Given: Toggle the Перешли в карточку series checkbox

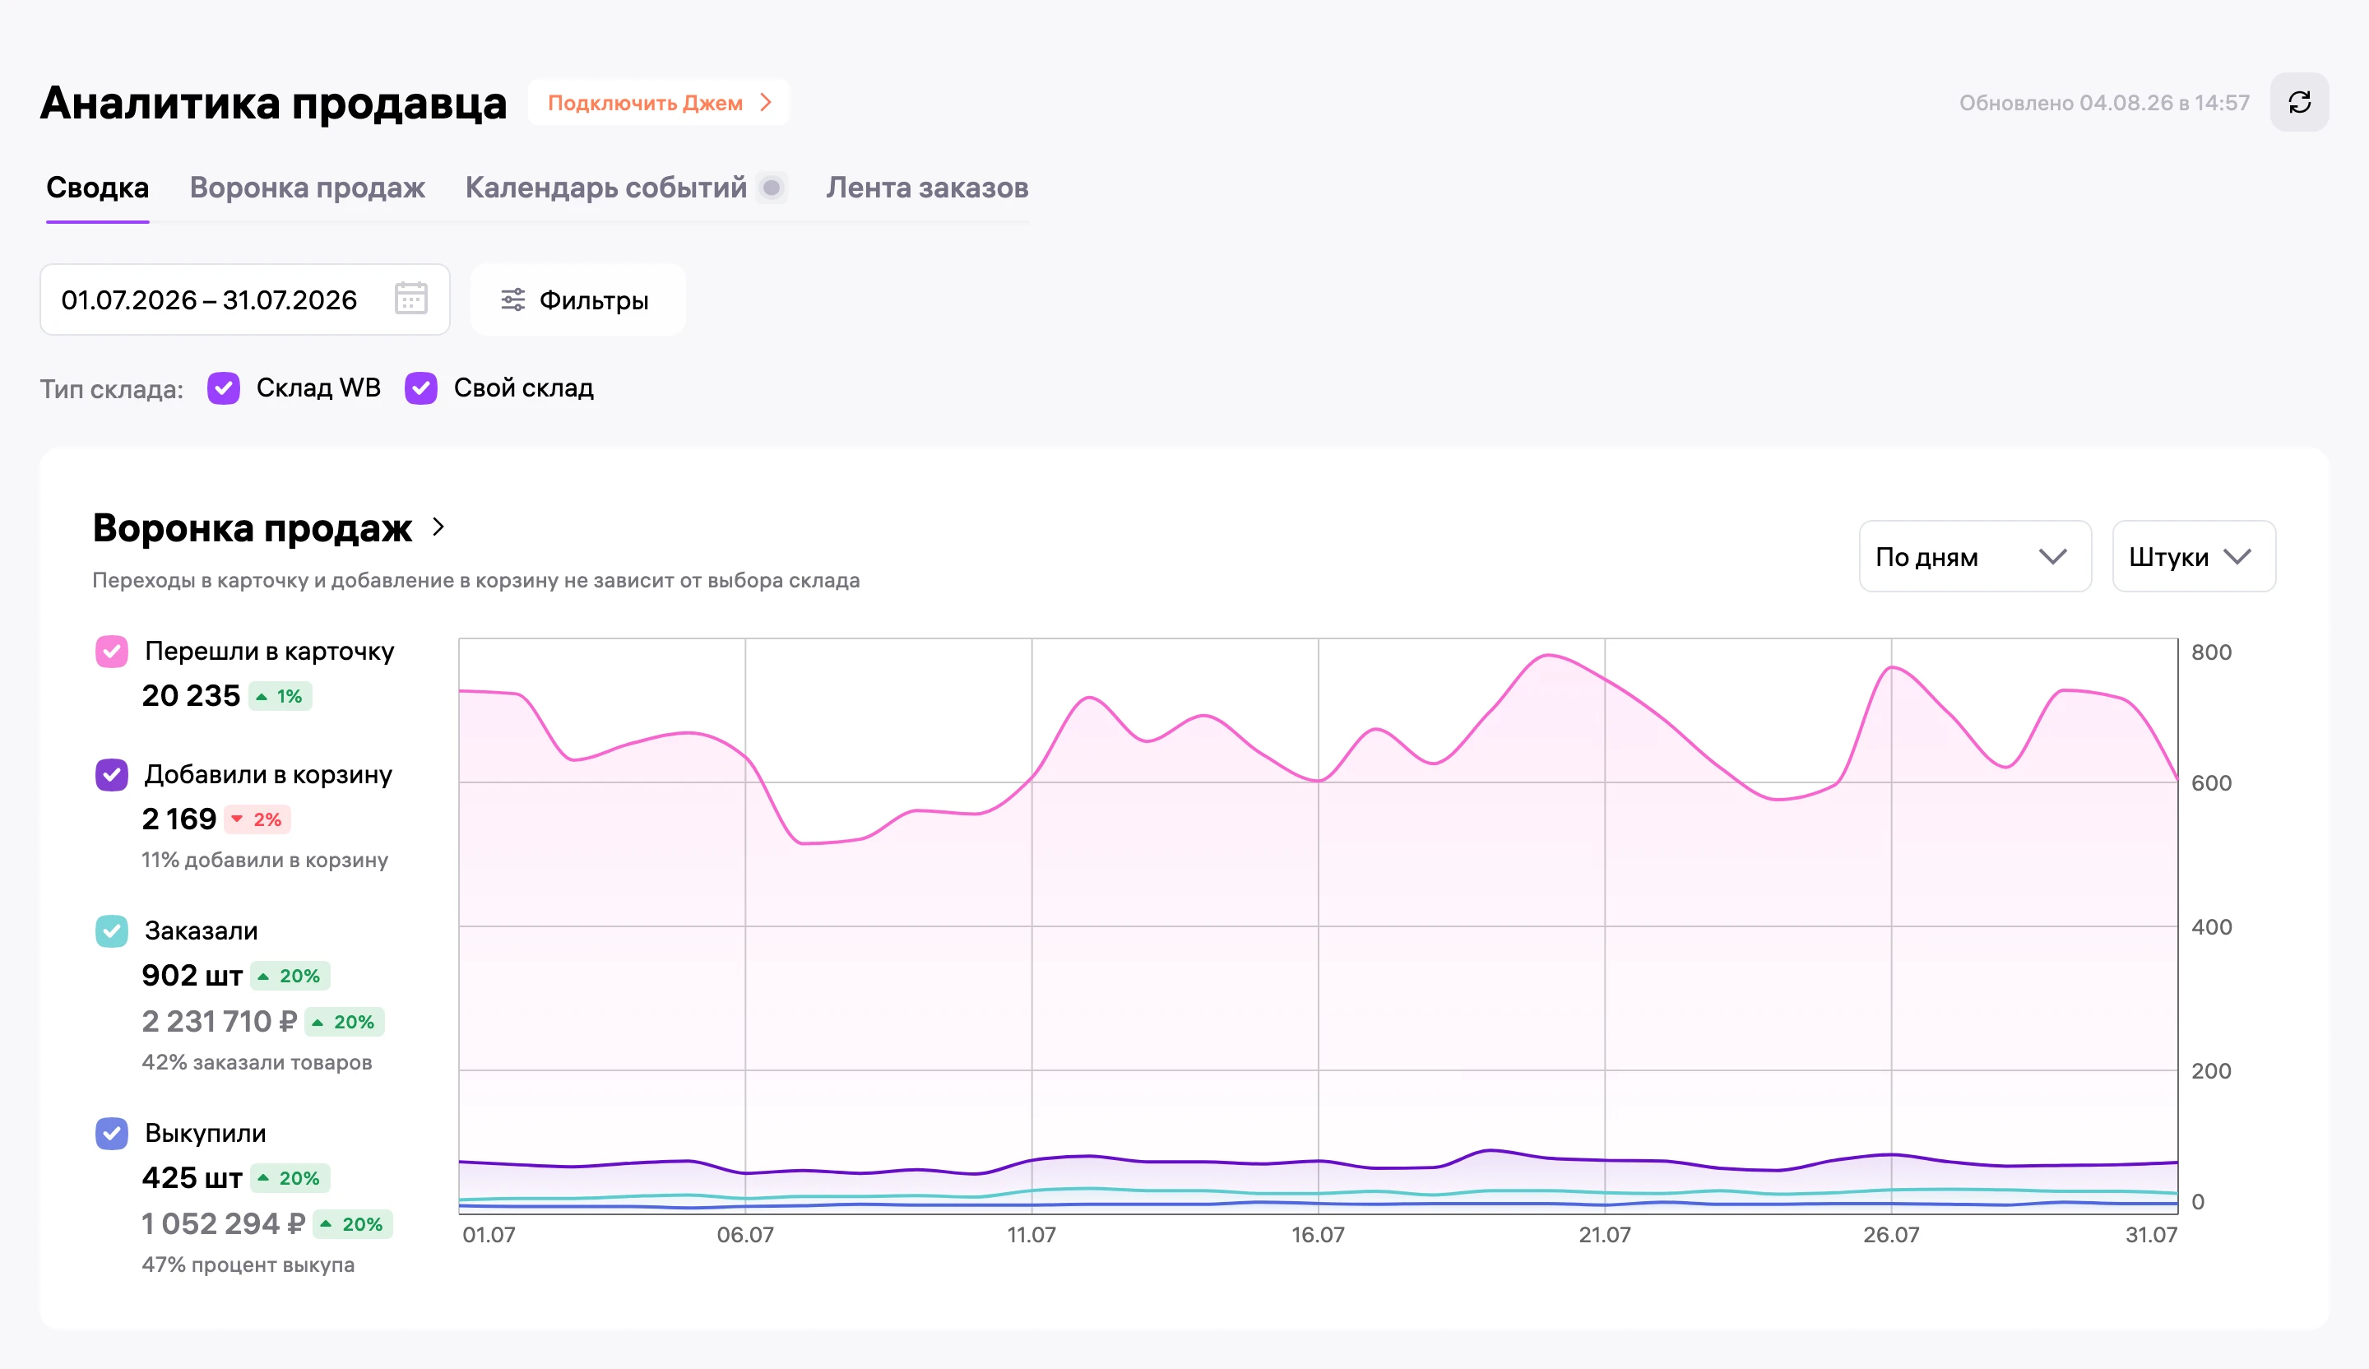Looking at the screenshot, I should [x=112, y=652].
